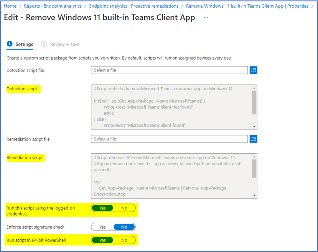Set Run script in 64-bit PowerShell to Yes
The height and width of the screenshot is (252, 318).
tap(102, 240)
